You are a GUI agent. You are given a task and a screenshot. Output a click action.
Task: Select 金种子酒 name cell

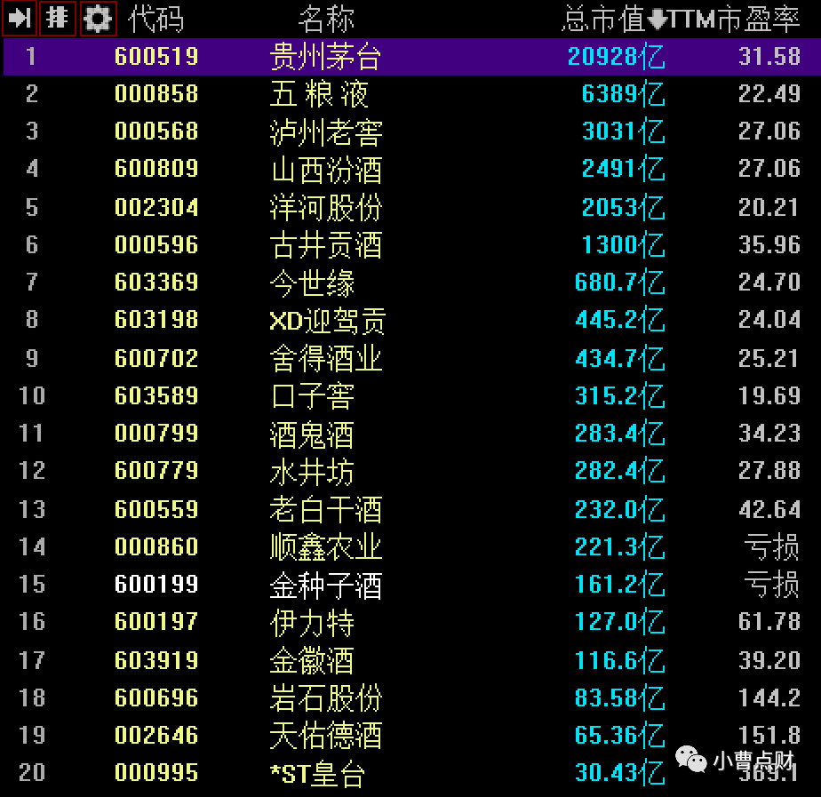pyautogui.click(x=326, y=585)
